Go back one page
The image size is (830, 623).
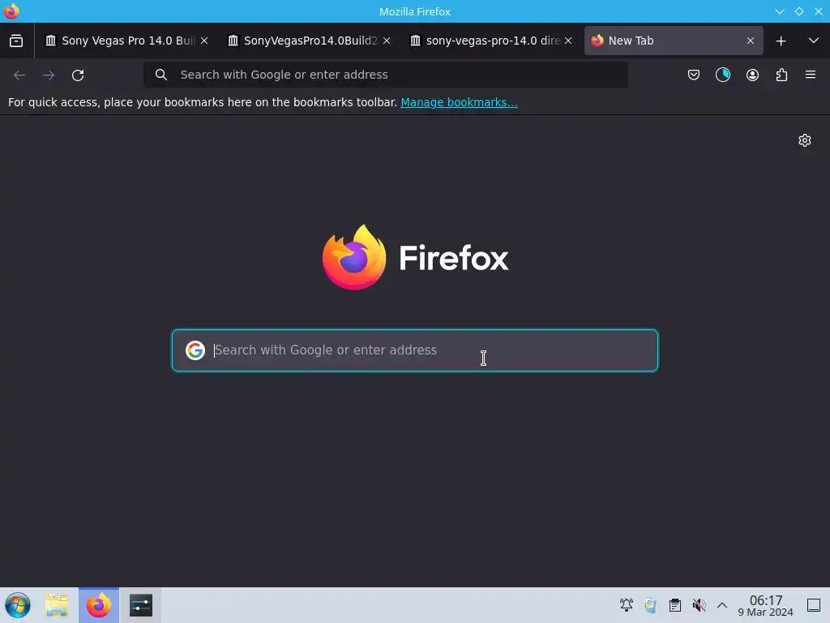tap(19, 75)
